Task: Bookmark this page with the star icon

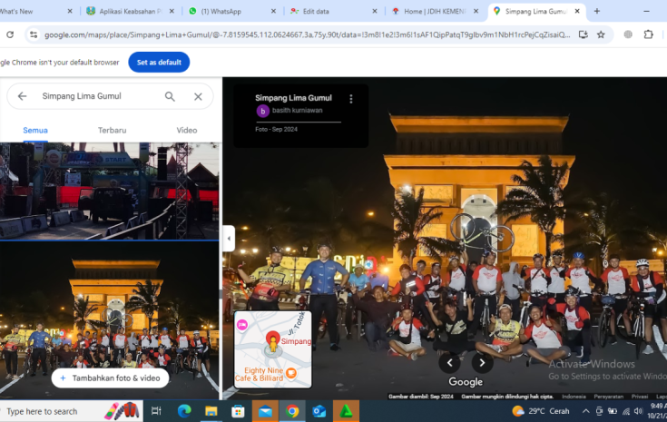Action: click(601, 34)
